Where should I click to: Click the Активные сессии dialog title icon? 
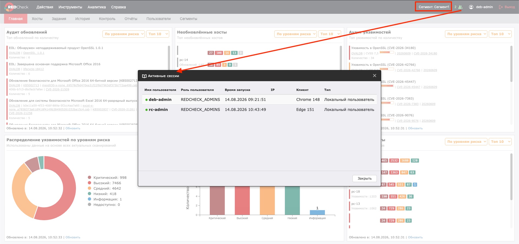pyautogui.click(x=144, y=76)
